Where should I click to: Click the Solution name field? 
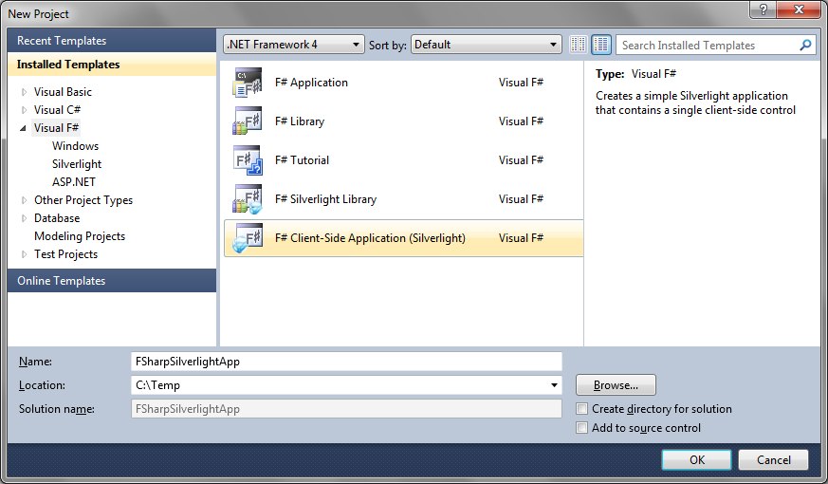click(346, 409)
